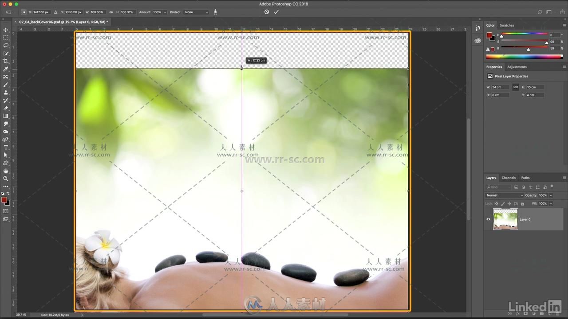Toggle lock position icon

tap(509, 203)
